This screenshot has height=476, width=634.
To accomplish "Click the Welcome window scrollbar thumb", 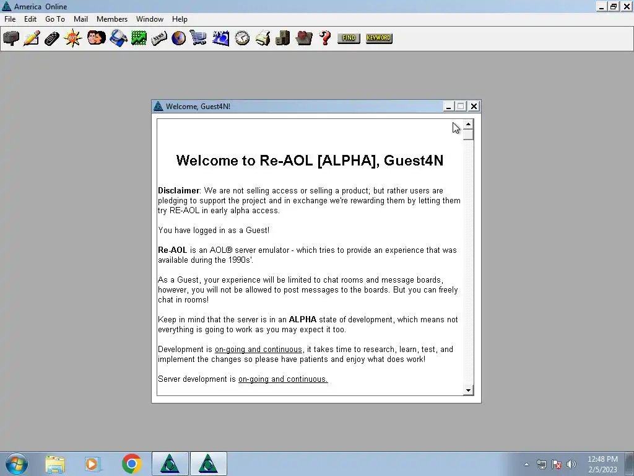I will click(x=468, y=134).
